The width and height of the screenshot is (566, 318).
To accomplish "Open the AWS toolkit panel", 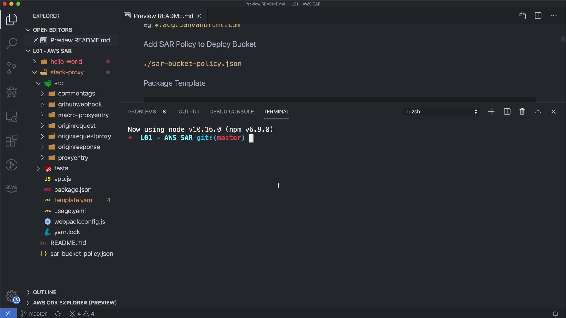I will point(11,188).
